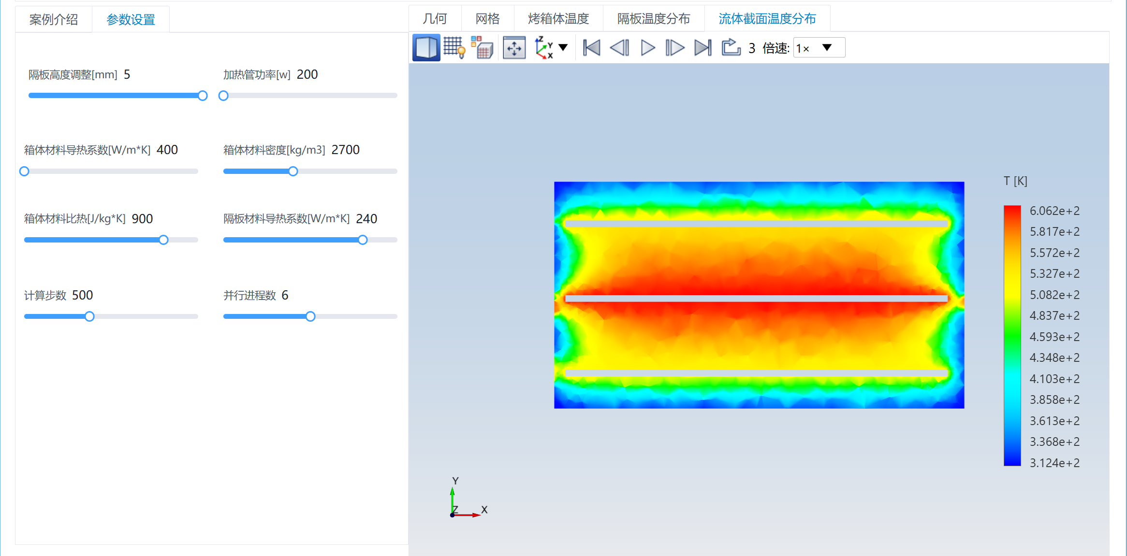Toggle the solid surface display icon
The height and width of the screenshot is (556, 1127).
click(426, 48)
